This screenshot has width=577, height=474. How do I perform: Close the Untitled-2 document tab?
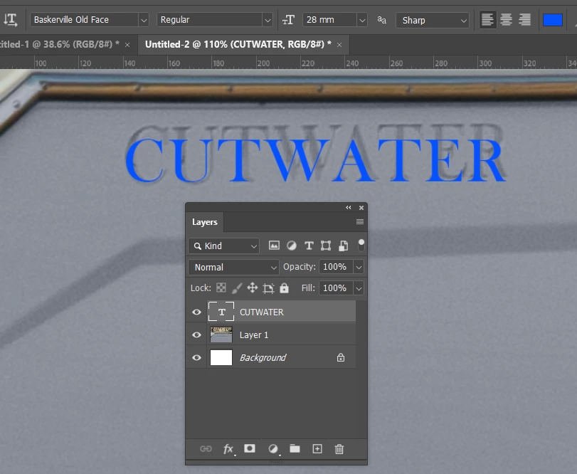[x=339, y=45]
